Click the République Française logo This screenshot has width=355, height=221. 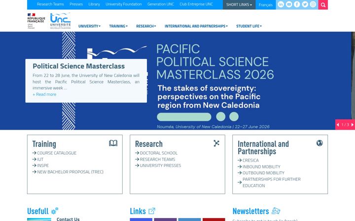(36, 21)
